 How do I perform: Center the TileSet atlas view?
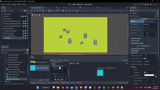[127, 63]
